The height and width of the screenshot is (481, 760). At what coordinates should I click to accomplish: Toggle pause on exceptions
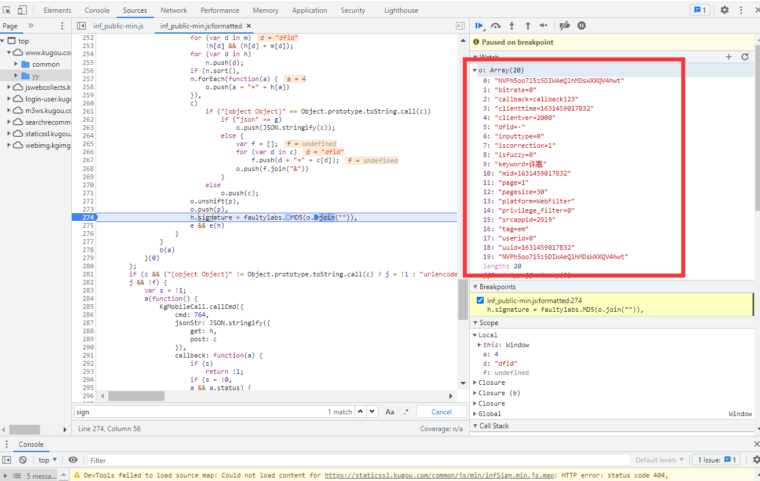(x=582, y=25)
